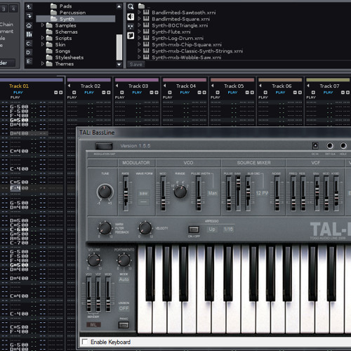The height and width of the screenshot is (351, 351).
Task: Select the Songs folder in the tree
Action: pyautogui.click(x=58, y=51)
